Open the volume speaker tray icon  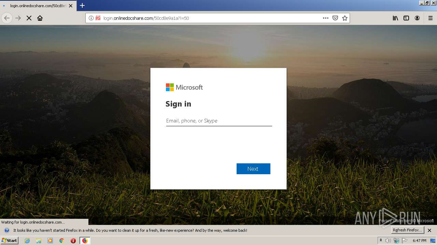(x=388, y=241)
